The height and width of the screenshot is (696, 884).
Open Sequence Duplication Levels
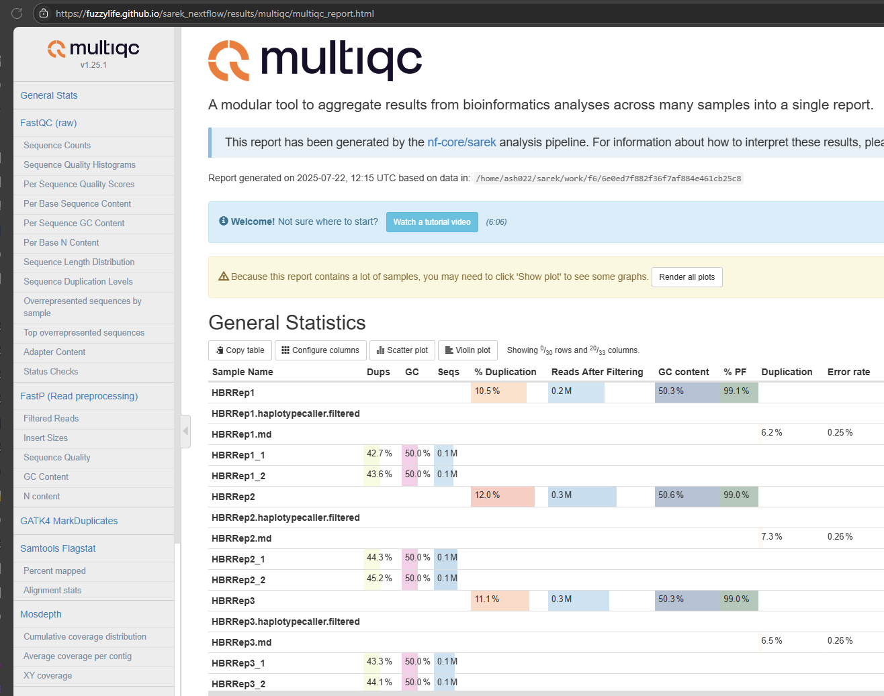[78, 281]
